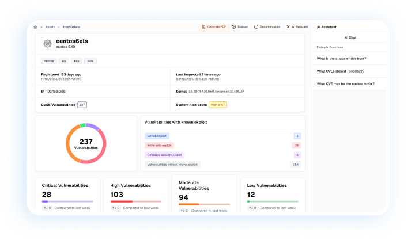Click change indicator in Critical Vulnerabilities card
Screen dimensions: 408x240
(47, 208)
